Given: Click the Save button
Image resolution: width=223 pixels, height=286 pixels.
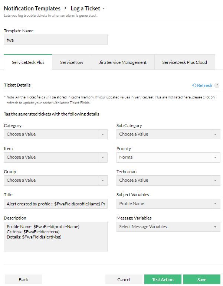Looking at the screenshot, I should coord(201,280).
